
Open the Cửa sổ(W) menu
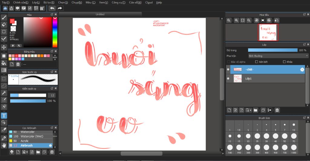(135, 2)
